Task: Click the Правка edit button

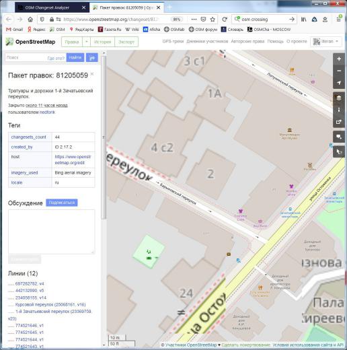Action: pos(72,42)
